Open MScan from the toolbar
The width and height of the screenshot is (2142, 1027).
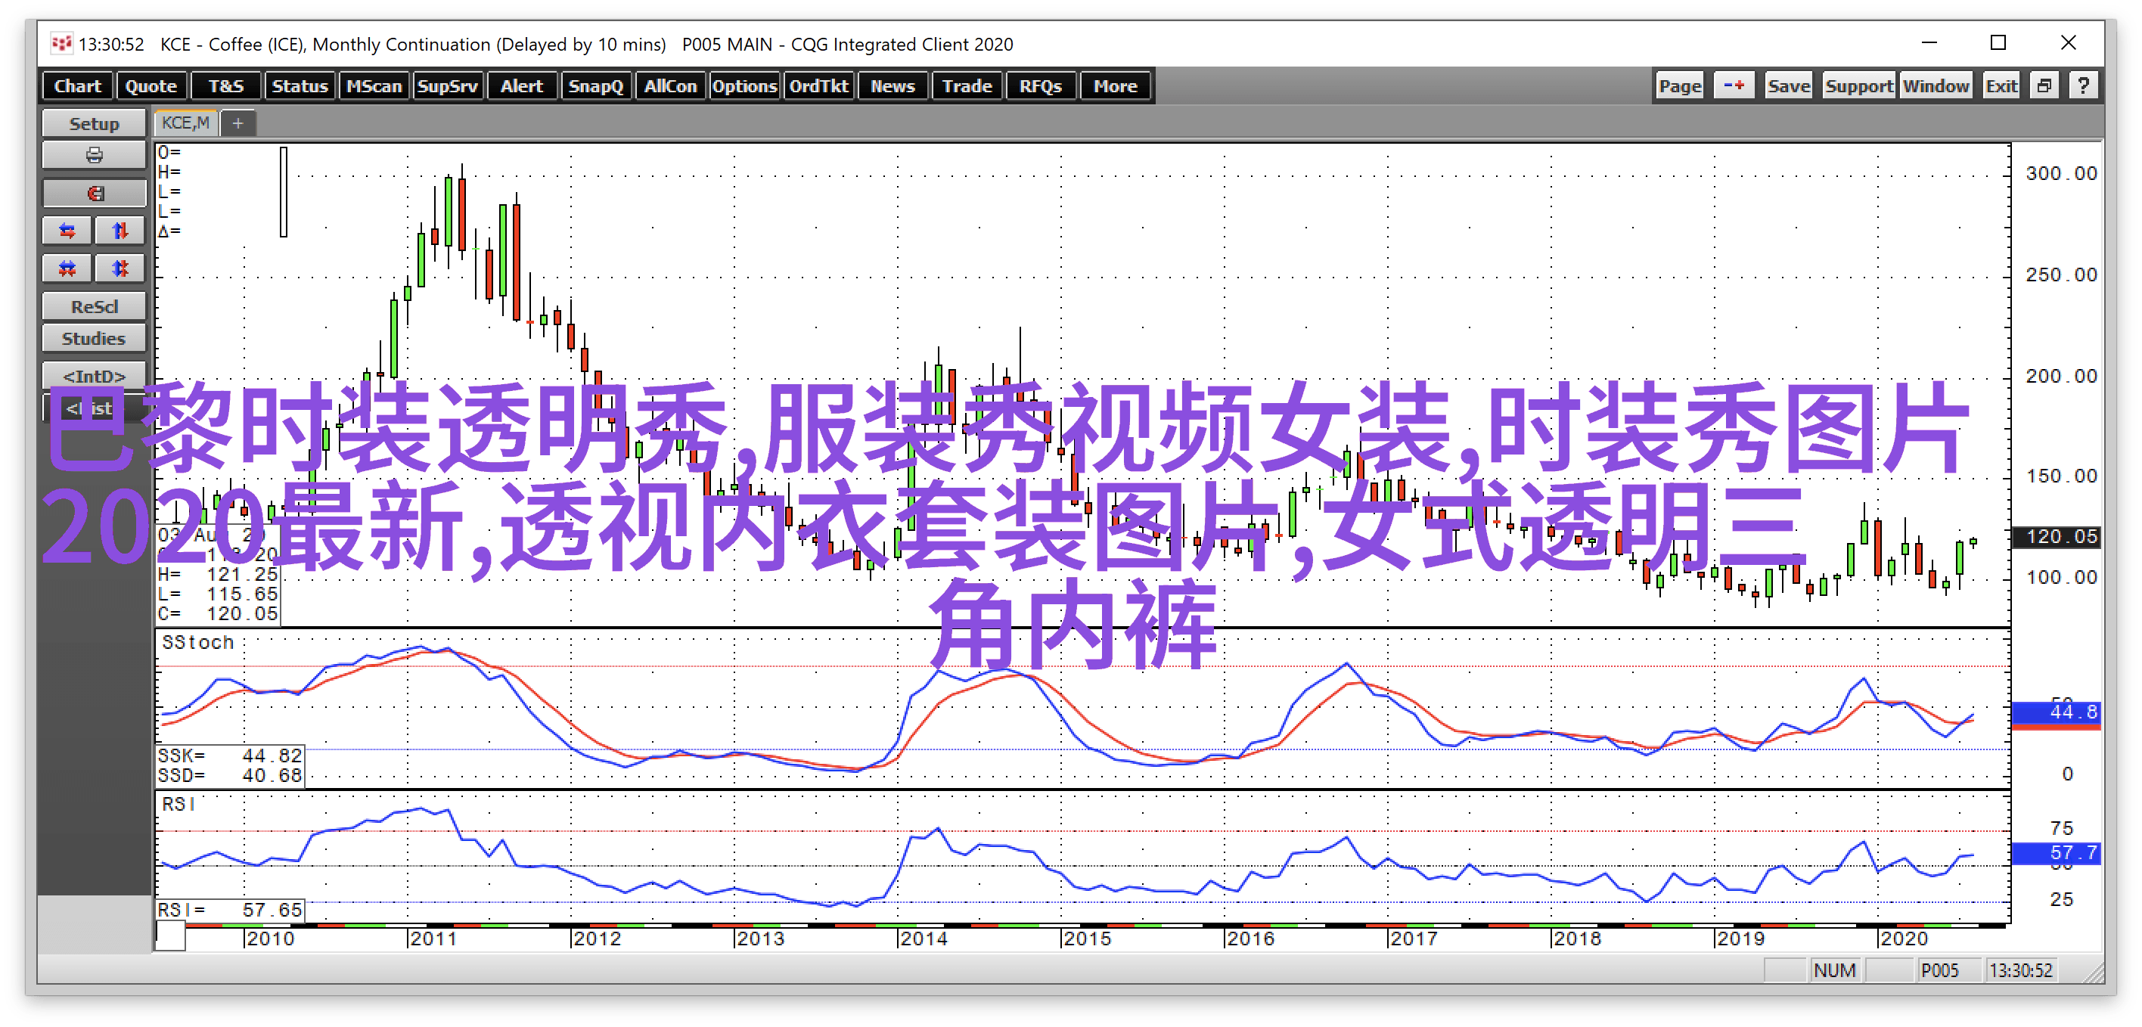pyautogui.click(x=374, y=85)
